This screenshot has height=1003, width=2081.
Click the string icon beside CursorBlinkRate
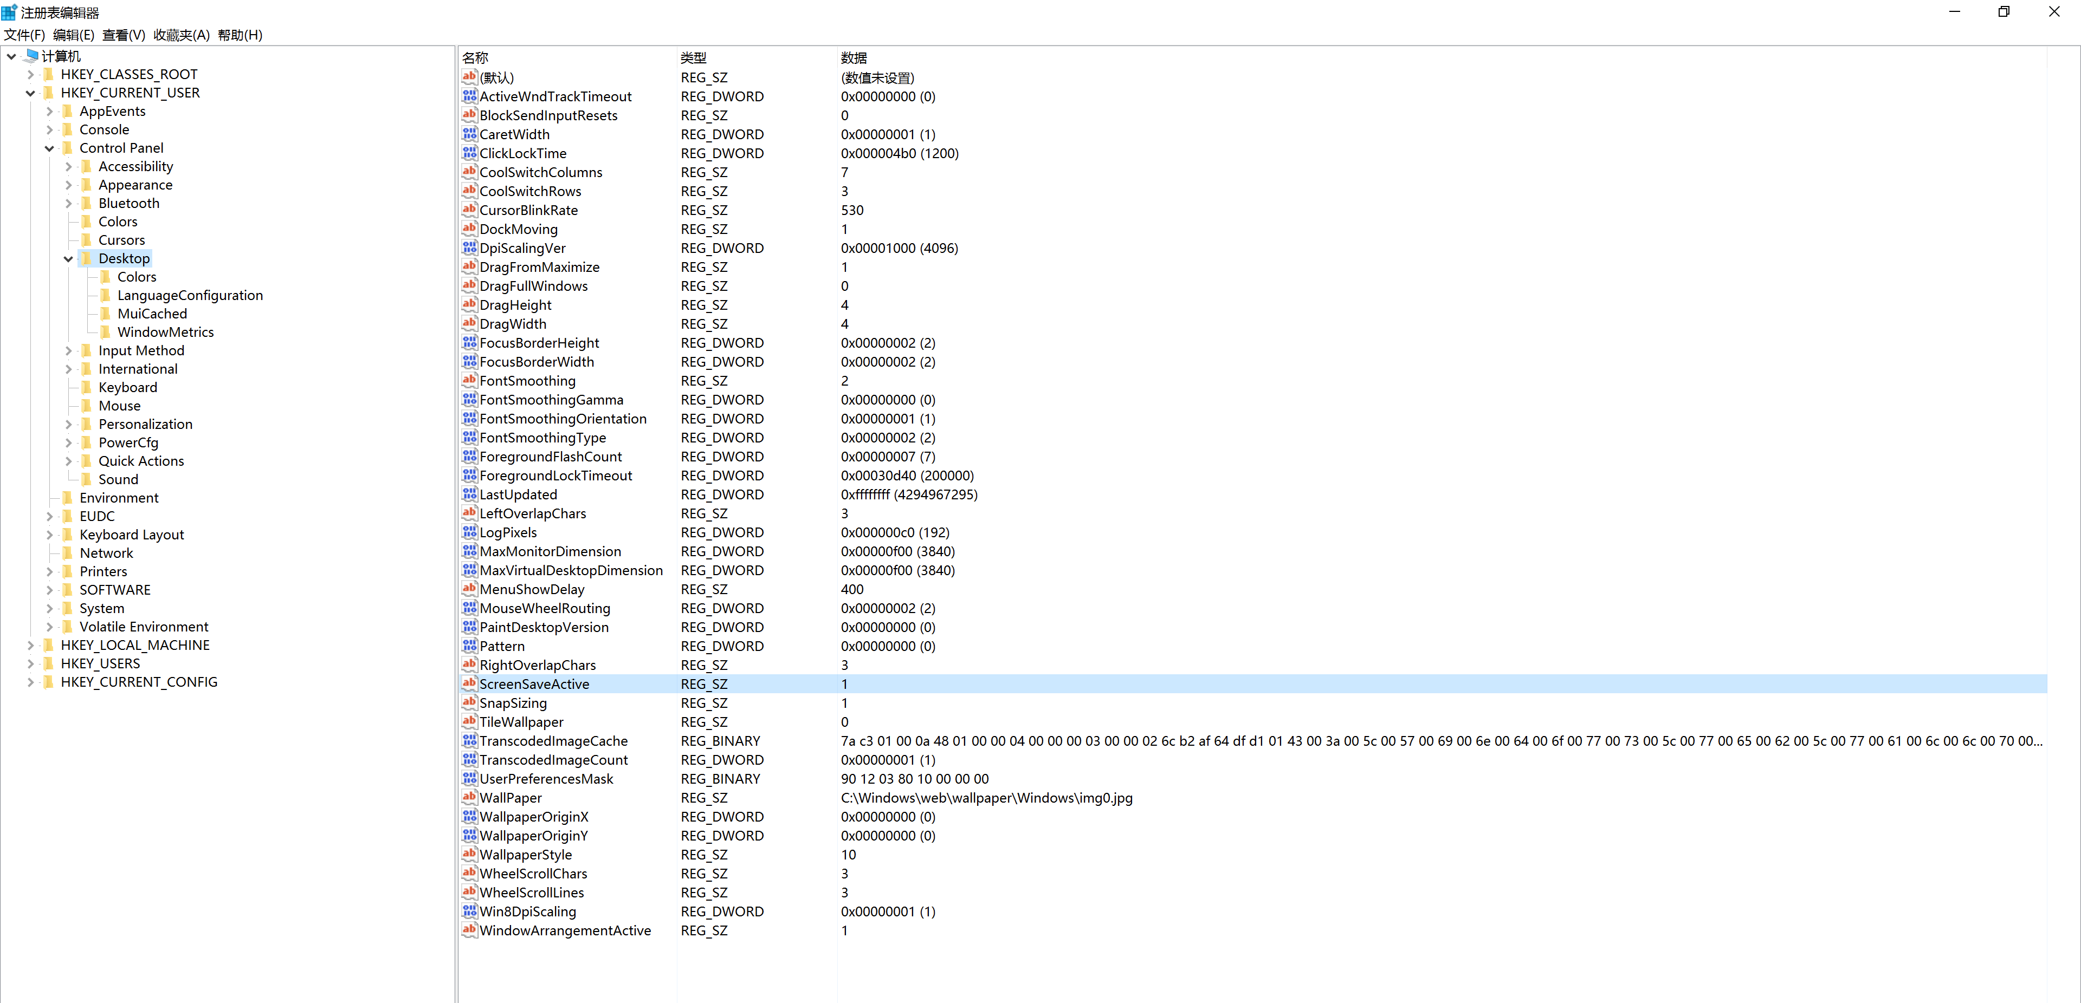point(469,210)
